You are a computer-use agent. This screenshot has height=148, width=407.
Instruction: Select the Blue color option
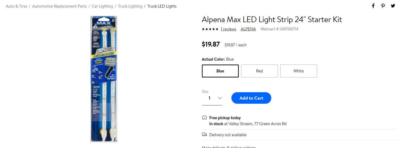pos(220,71)
